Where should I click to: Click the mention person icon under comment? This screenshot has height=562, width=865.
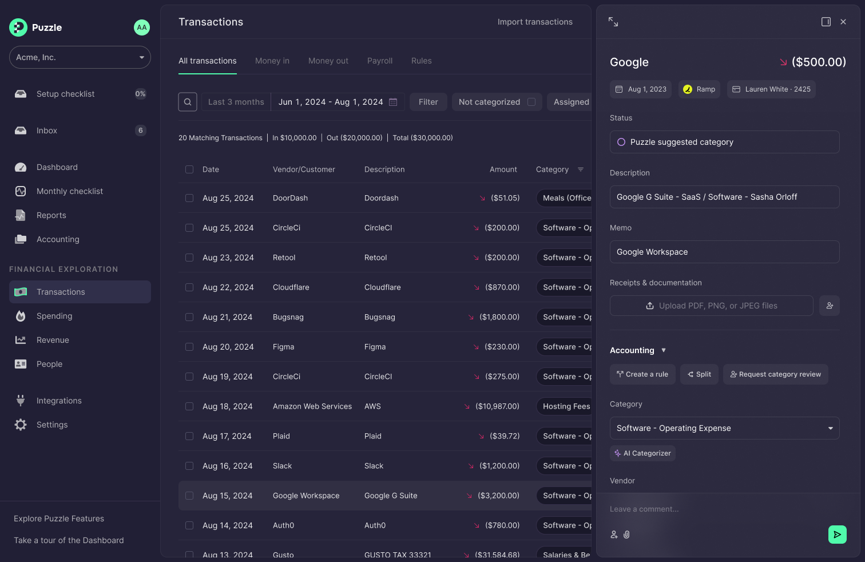(x=614, y=535)
